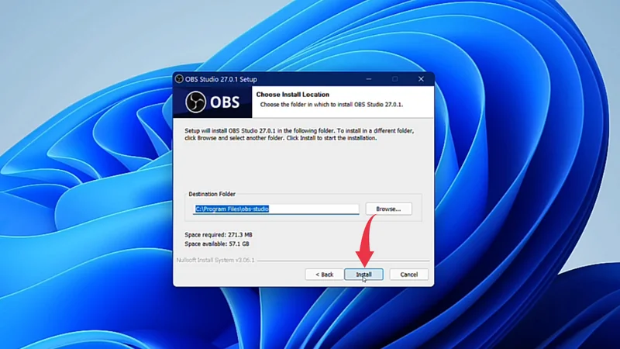Click the OBS logo in the header banner

pos(214,102)
